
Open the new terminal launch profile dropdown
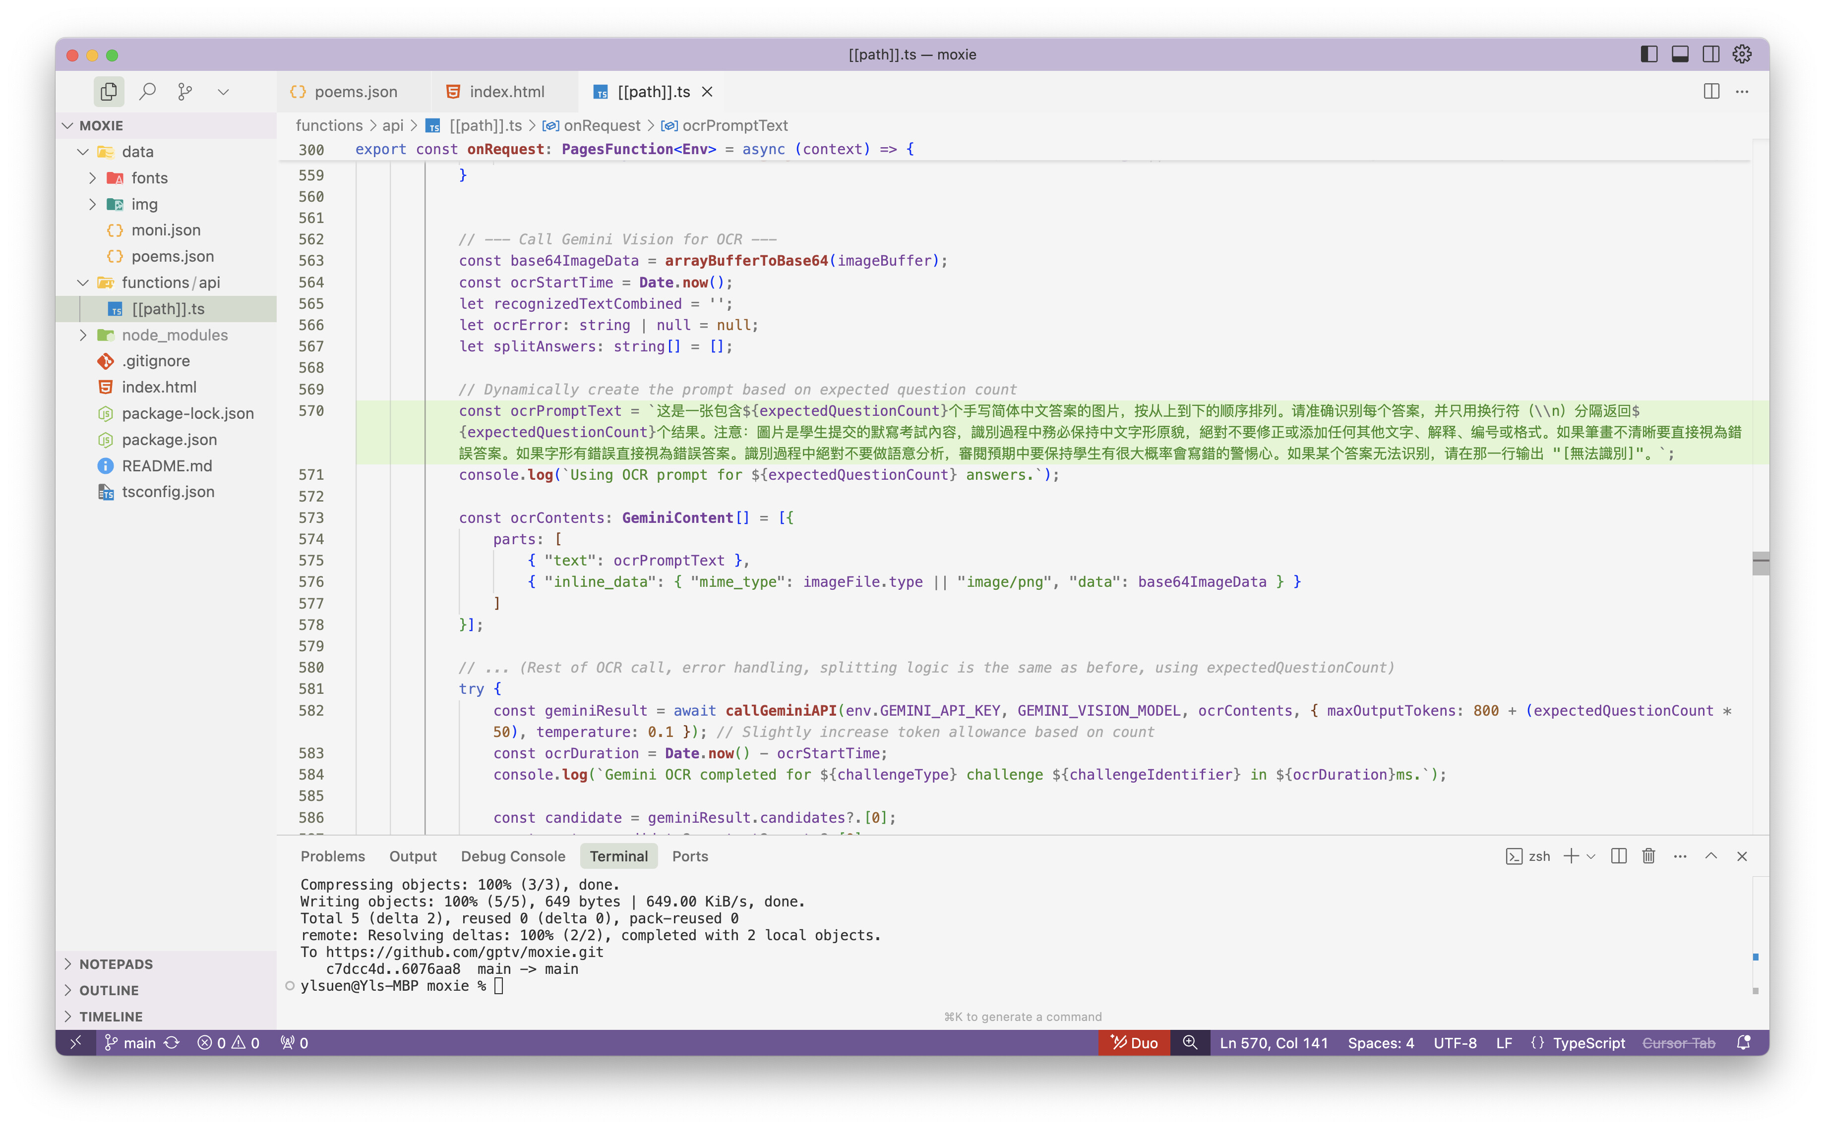[1590, 856]
